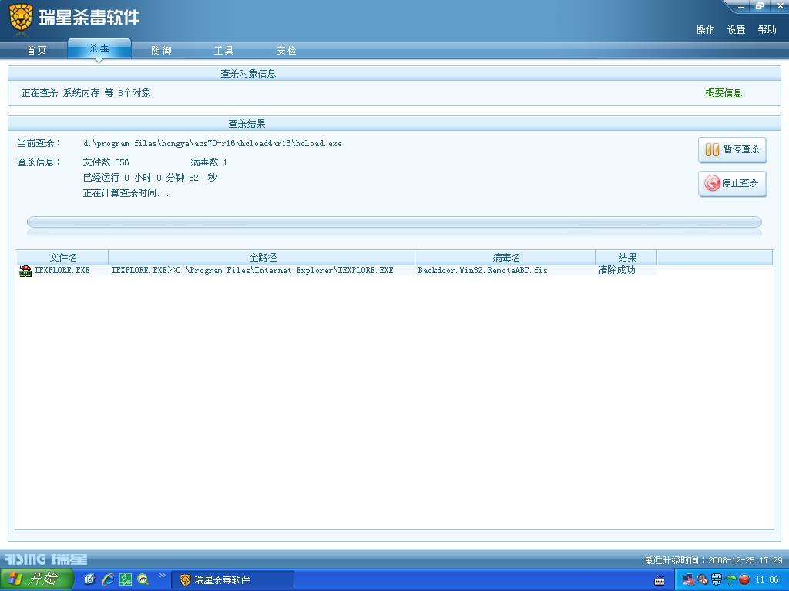Click the RISING 瑞星 footer logo

click(x=45, y=559)
